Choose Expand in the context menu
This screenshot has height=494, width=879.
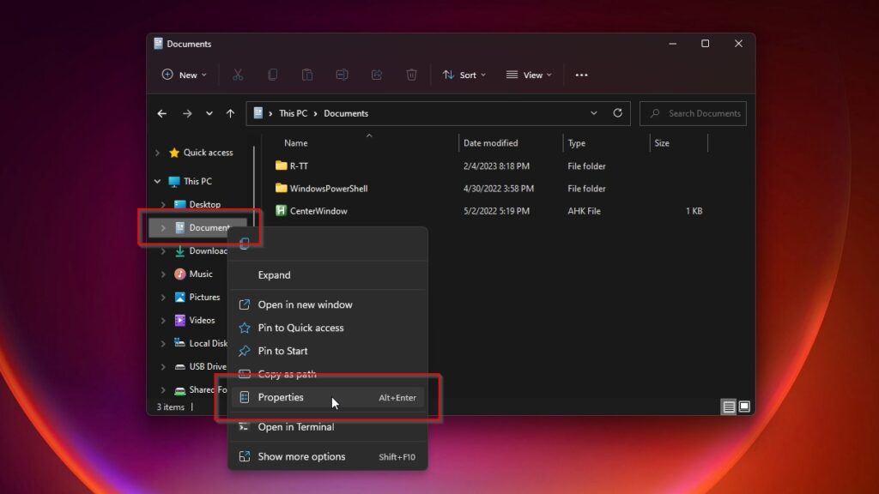pos(328,275)
